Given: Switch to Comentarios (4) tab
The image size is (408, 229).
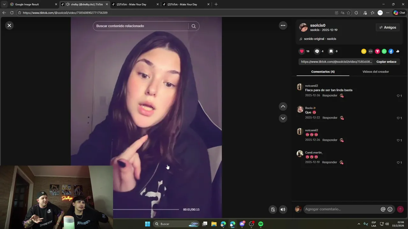Looking at the screenshot, I should coord(323,72).
